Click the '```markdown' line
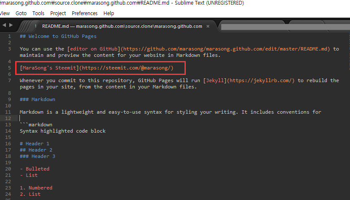 click(x=36, y=125)
